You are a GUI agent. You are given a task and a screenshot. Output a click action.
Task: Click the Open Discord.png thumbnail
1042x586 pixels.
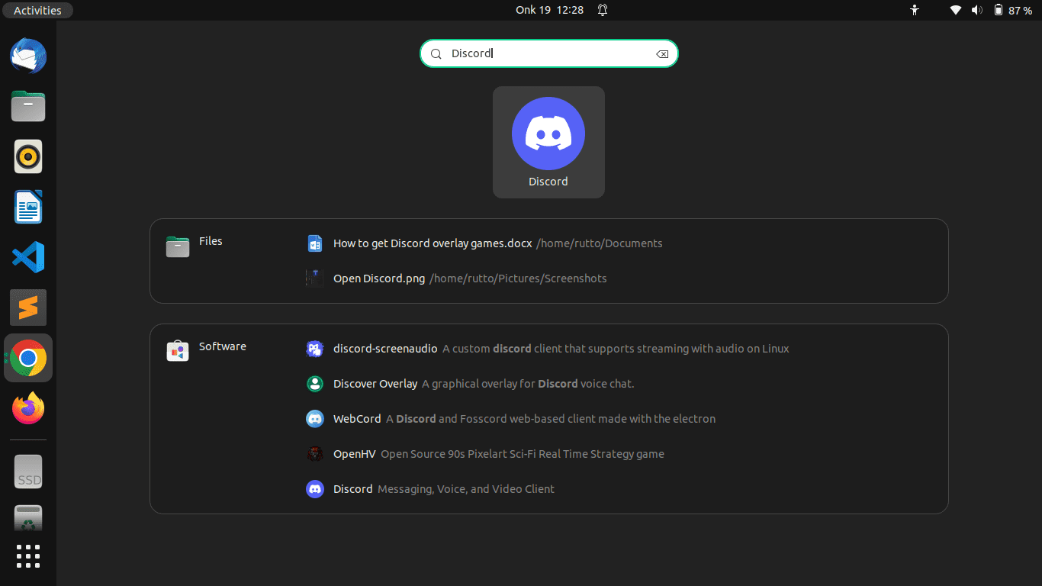click(315, 279)
